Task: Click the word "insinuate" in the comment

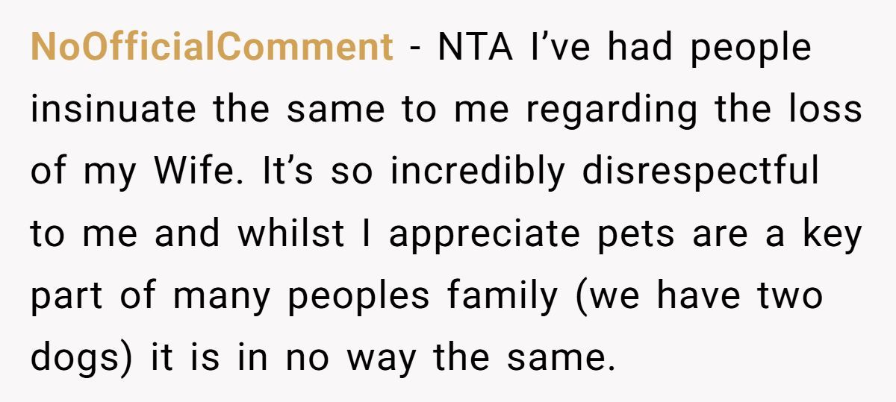Action: click(114, 110)
